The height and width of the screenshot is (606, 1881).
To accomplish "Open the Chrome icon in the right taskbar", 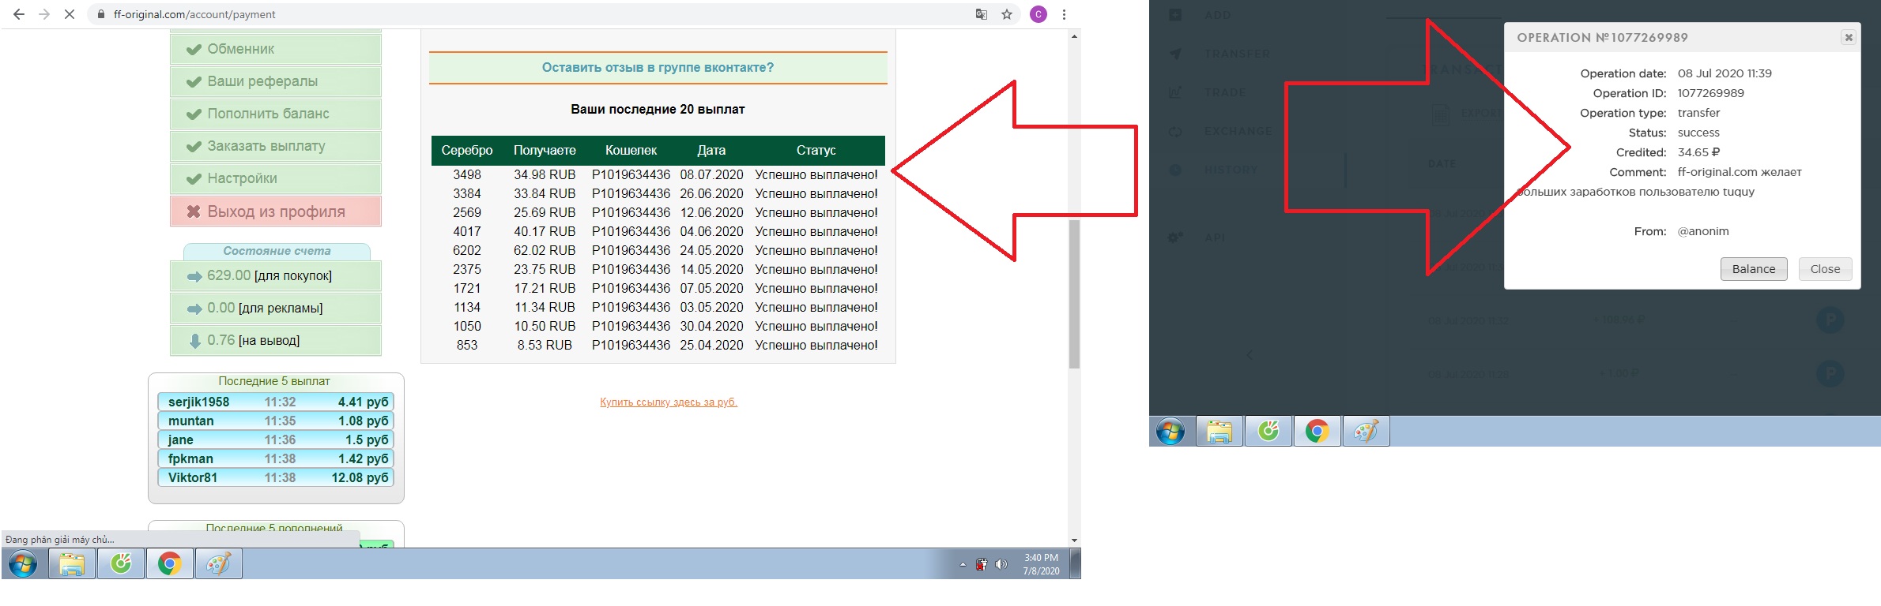I will pos(1317,432).
